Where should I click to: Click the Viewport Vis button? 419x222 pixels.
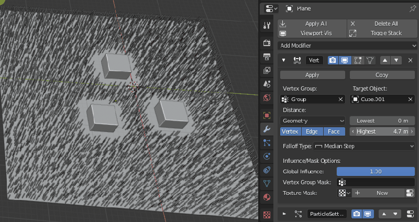312,33
